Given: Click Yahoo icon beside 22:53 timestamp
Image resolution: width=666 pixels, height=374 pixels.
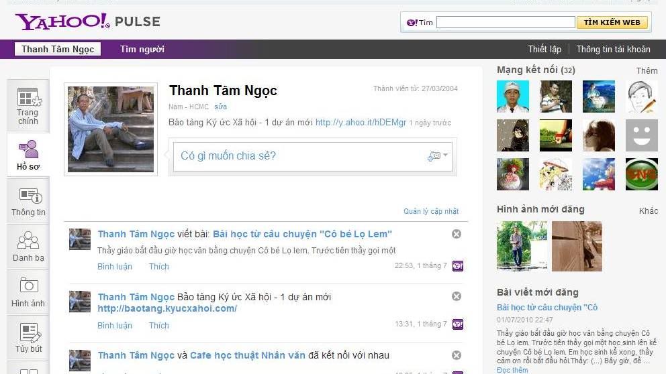Looking at the screenshot, I should 458,266.
